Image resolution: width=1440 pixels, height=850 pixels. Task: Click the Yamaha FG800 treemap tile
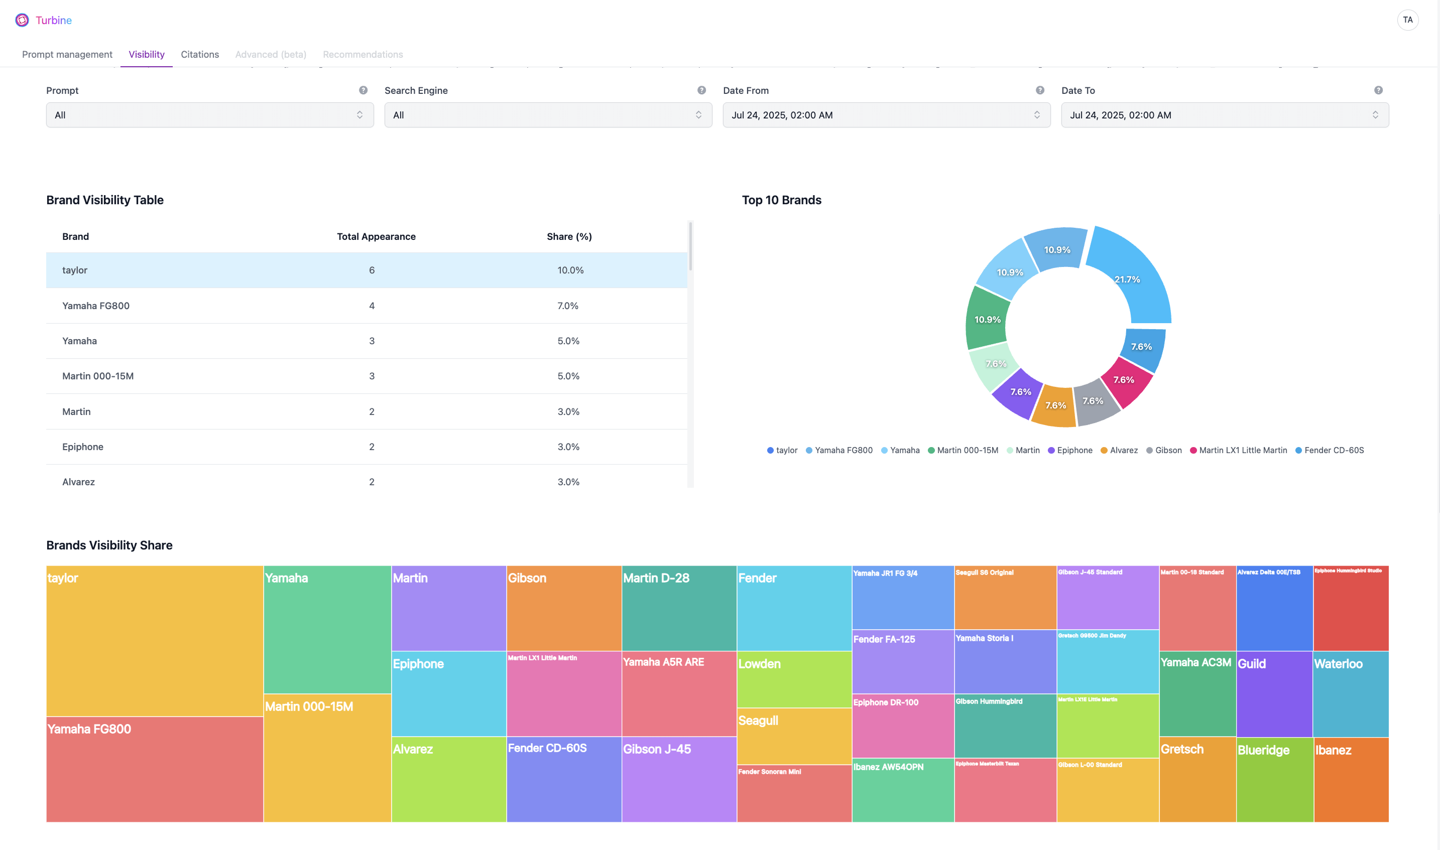[155, 769]
